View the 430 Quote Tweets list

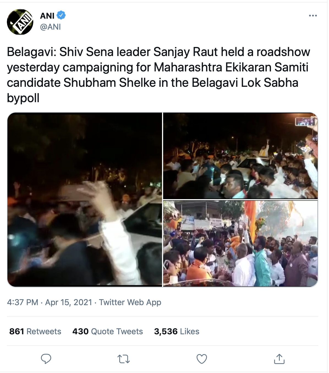108,331
